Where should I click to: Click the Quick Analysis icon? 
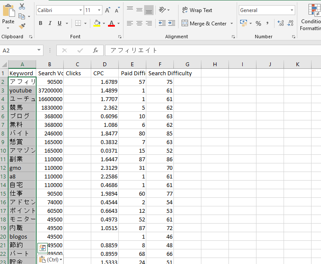click(42, 248)
